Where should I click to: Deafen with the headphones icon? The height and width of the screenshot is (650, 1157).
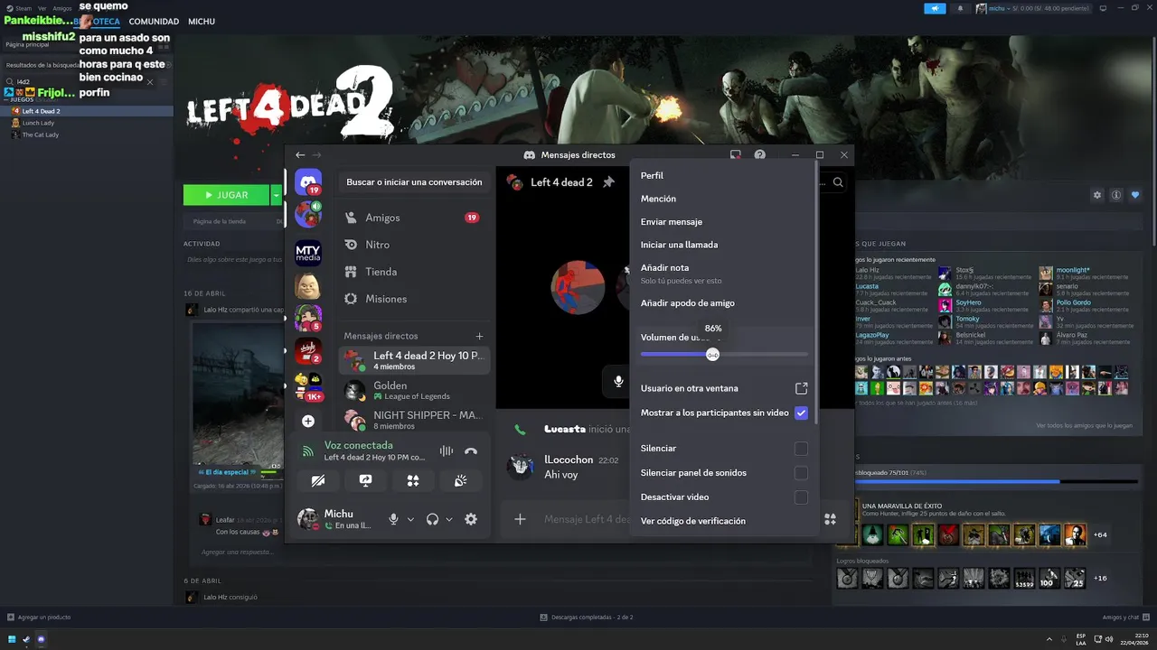click(432, 519)
